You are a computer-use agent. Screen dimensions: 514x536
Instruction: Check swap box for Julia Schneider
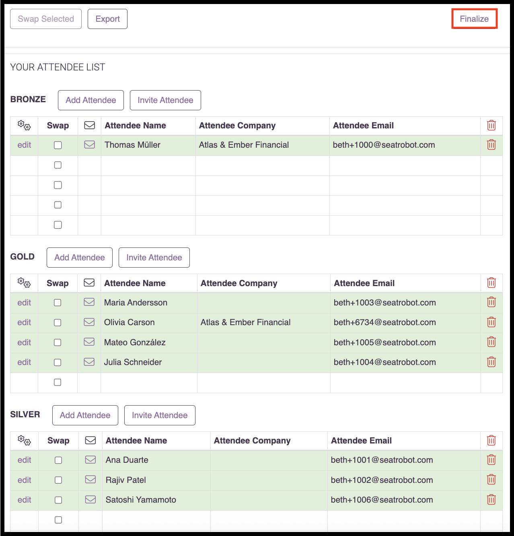point(58,363)
